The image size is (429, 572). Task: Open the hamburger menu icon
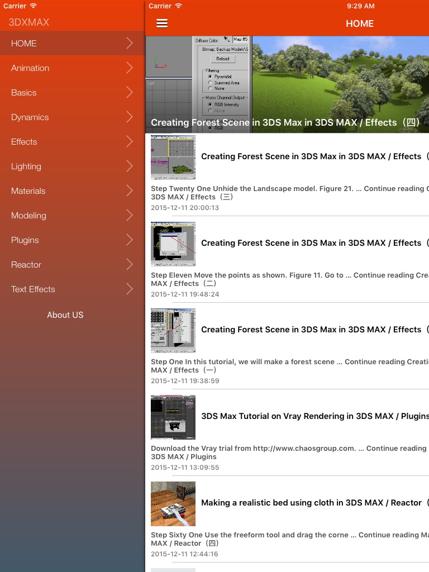[162, 23]
